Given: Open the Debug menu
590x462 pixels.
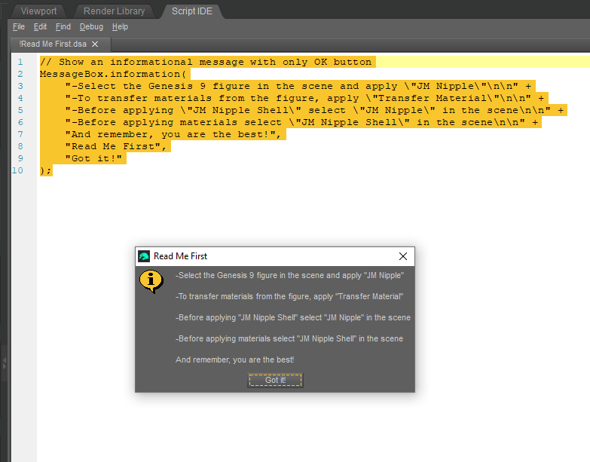Looking at the screenshot, I should click(91, 26).
